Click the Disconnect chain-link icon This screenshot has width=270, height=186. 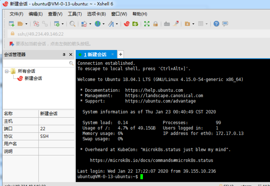(x=45, y=24)
